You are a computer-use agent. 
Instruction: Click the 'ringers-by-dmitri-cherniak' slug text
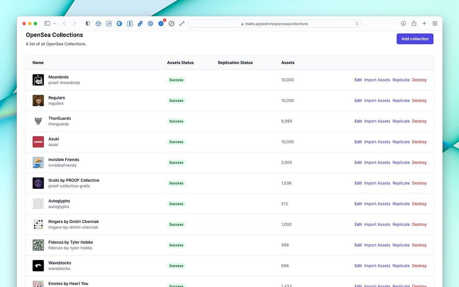click(x=73, y=227)
